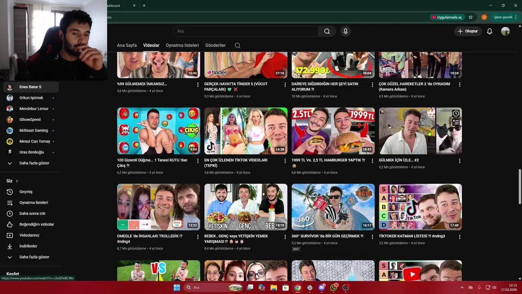This screenshot has height=294, width=522.
Task: Open Orkun Işıtmak subscription channel
Action: [x=31, y=98]
